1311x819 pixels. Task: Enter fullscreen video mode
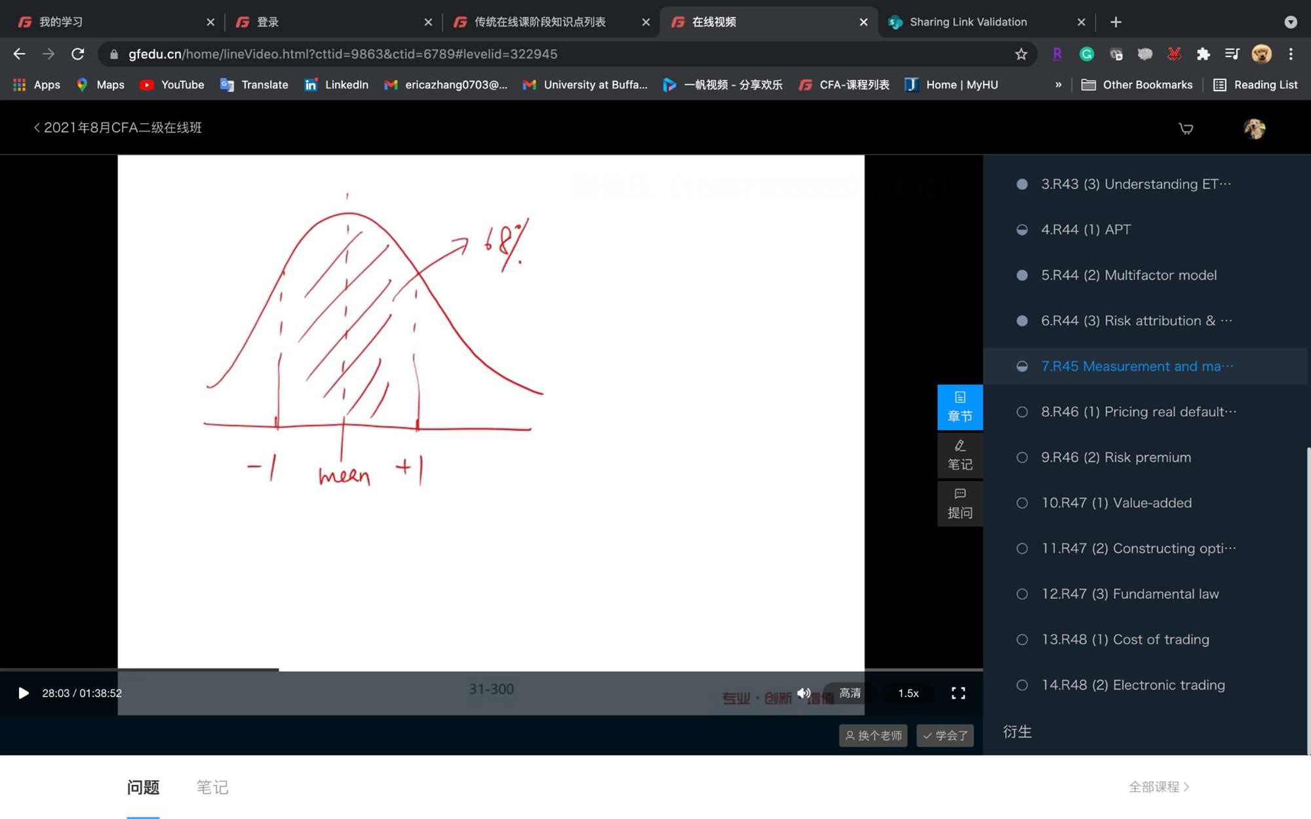coord(958,693)
